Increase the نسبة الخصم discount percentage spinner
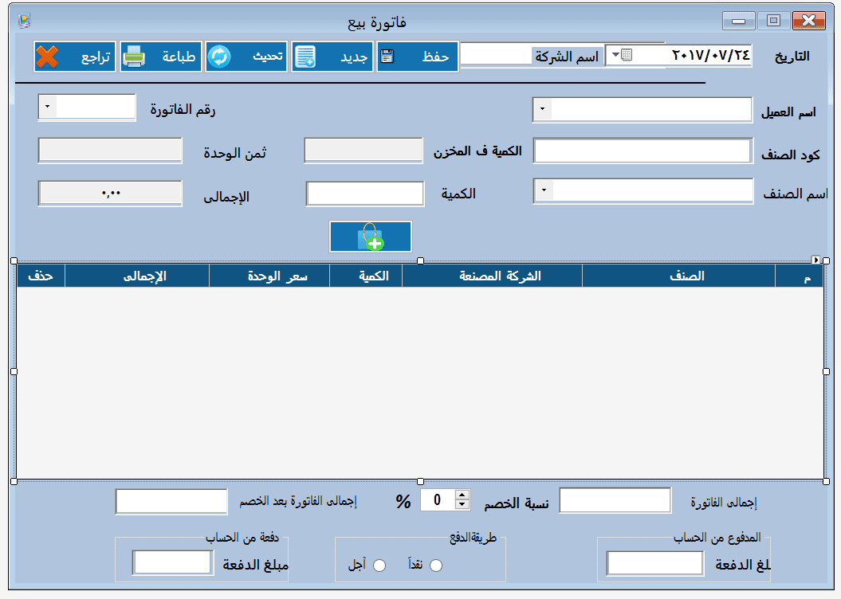 point(462,495)
